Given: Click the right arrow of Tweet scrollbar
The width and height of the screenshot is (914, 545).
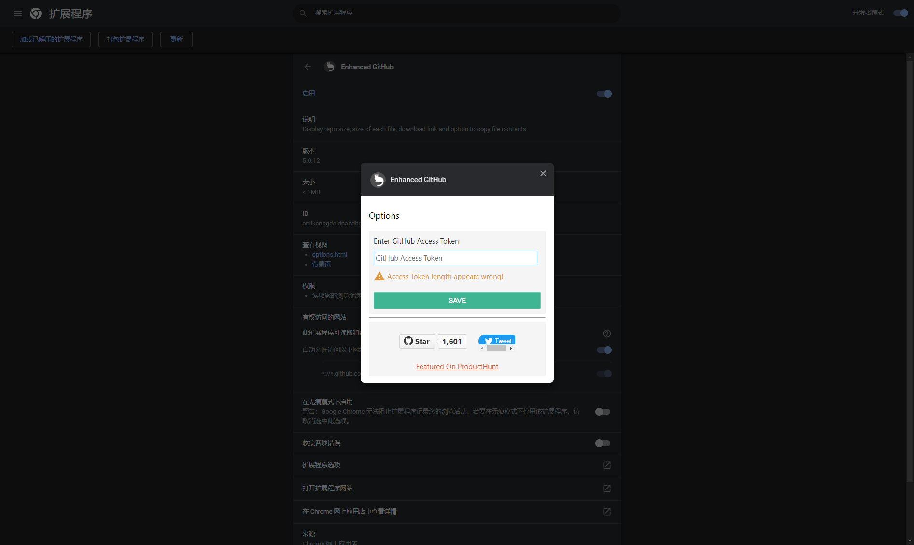Looking at the screenshot, I should point(511,348).
